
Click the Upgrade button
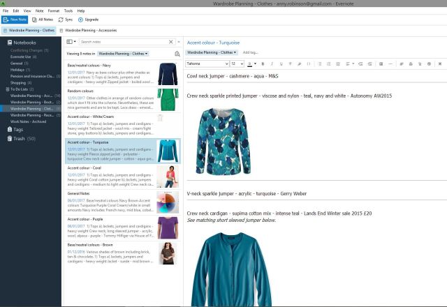point(89,20)
